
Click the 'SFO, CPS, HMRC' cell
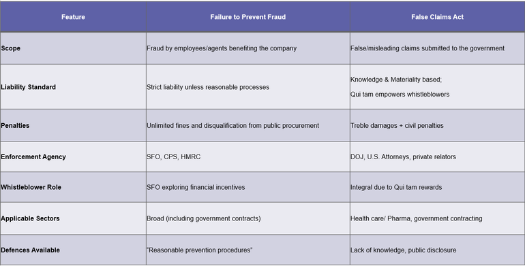[x=248, y=156]
